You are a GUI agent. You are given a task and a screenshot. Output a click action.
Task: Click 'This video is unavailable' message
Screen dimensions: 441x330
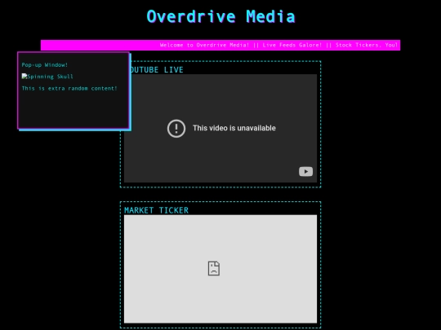pyautogui.click(x=234, y=128)
